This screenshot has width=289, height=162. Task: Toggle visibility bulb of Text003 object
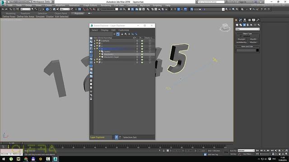[100, 52]
